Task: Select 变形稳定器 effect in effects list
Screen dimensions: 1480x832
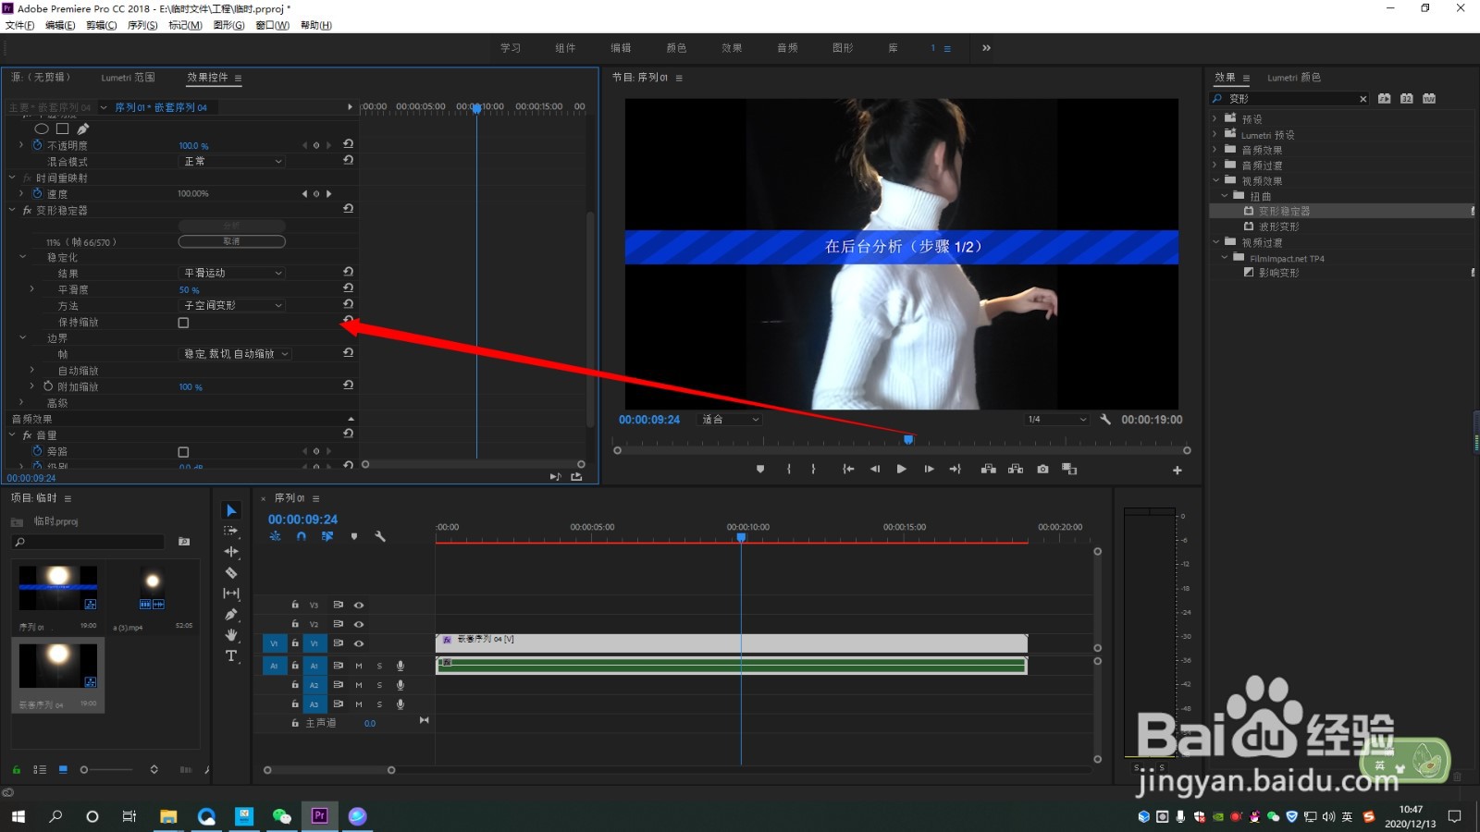Action: (x=1284, y=211)
